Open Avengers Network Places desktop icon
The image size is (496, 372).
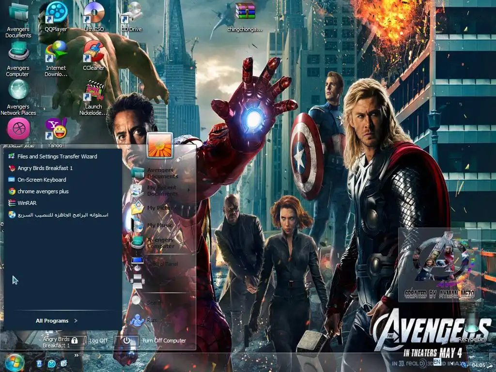pyautogui.click(x=18, y=98)
